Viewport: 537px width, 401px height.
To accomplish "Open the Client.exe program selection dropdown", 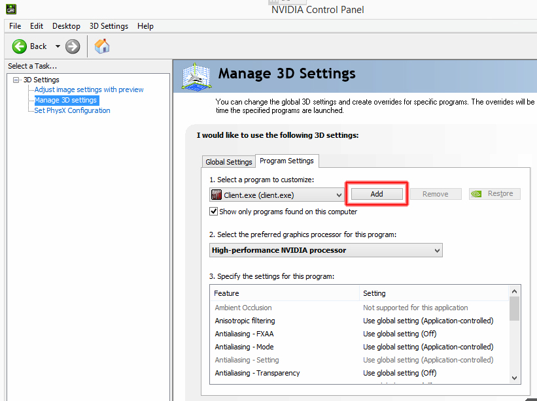I will point(277,195).
